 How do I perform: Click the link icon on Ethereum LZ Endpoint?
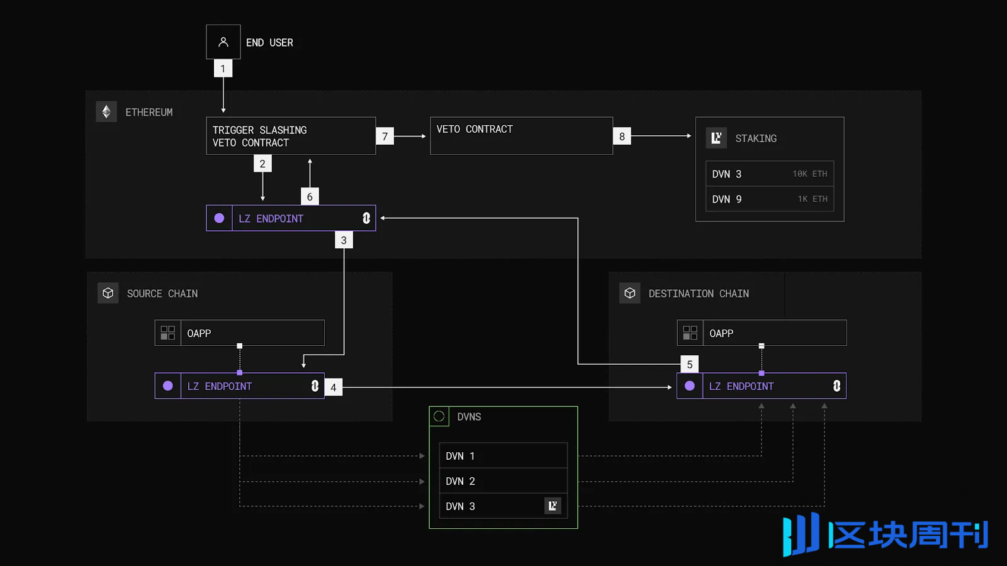point(366,218)
